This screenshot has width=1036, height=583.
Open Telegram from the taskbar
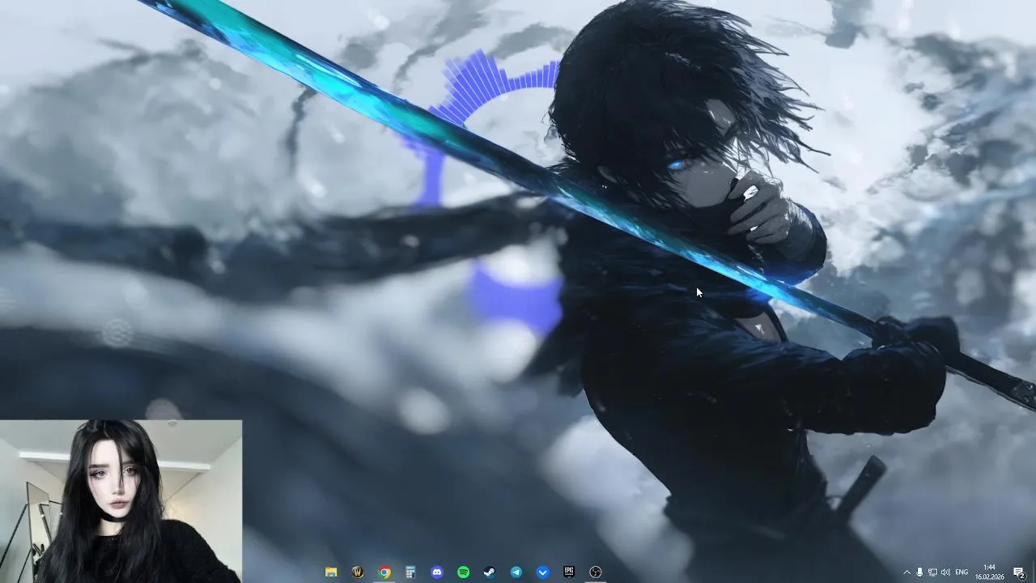point(516,572)
